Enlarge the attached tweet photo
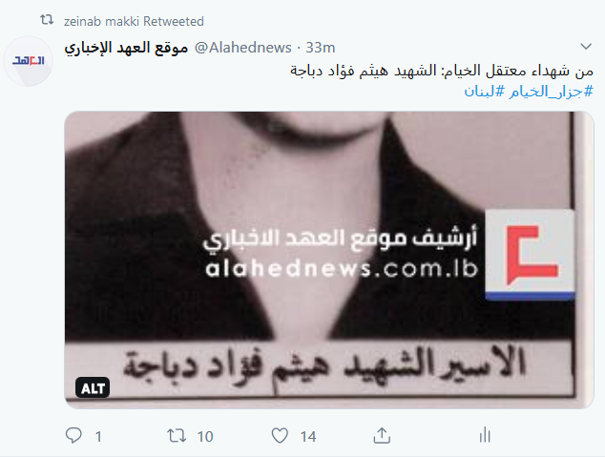Viewport: 605px width, 457px height. [x=329, y=260]
